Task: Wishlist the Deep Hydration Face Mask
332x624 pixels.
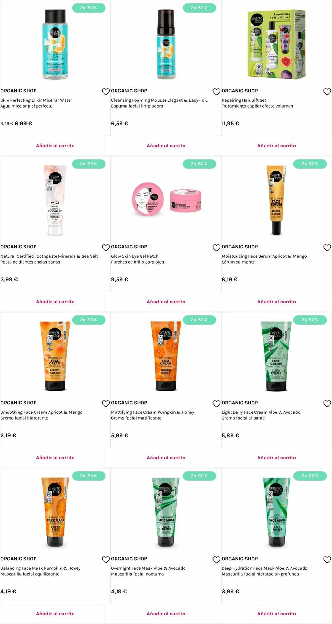Action: pos(327,560)
